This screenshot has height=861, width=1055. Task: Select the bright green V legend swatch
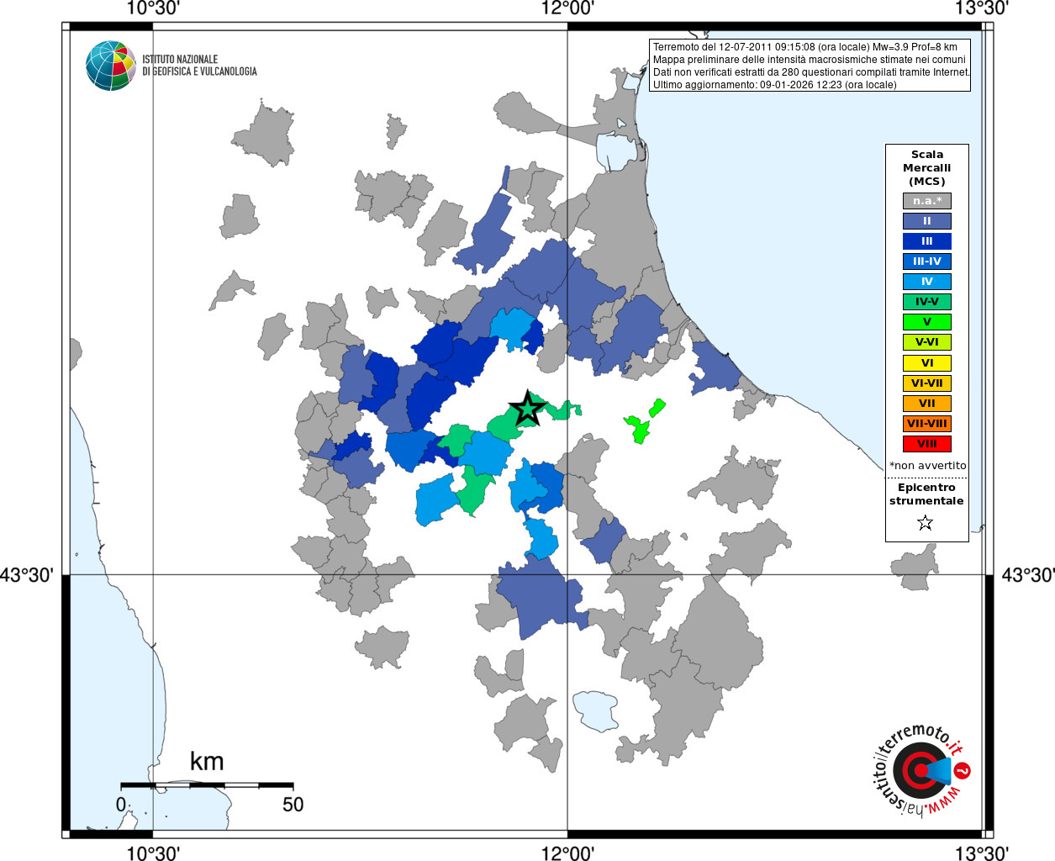927,322
